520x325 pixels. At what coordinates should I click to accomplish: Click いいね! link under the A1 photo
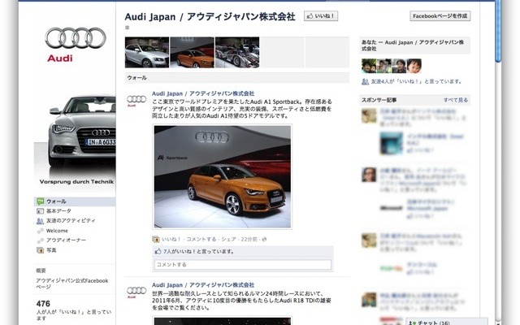pyautogui.click(x=171, y=239)
